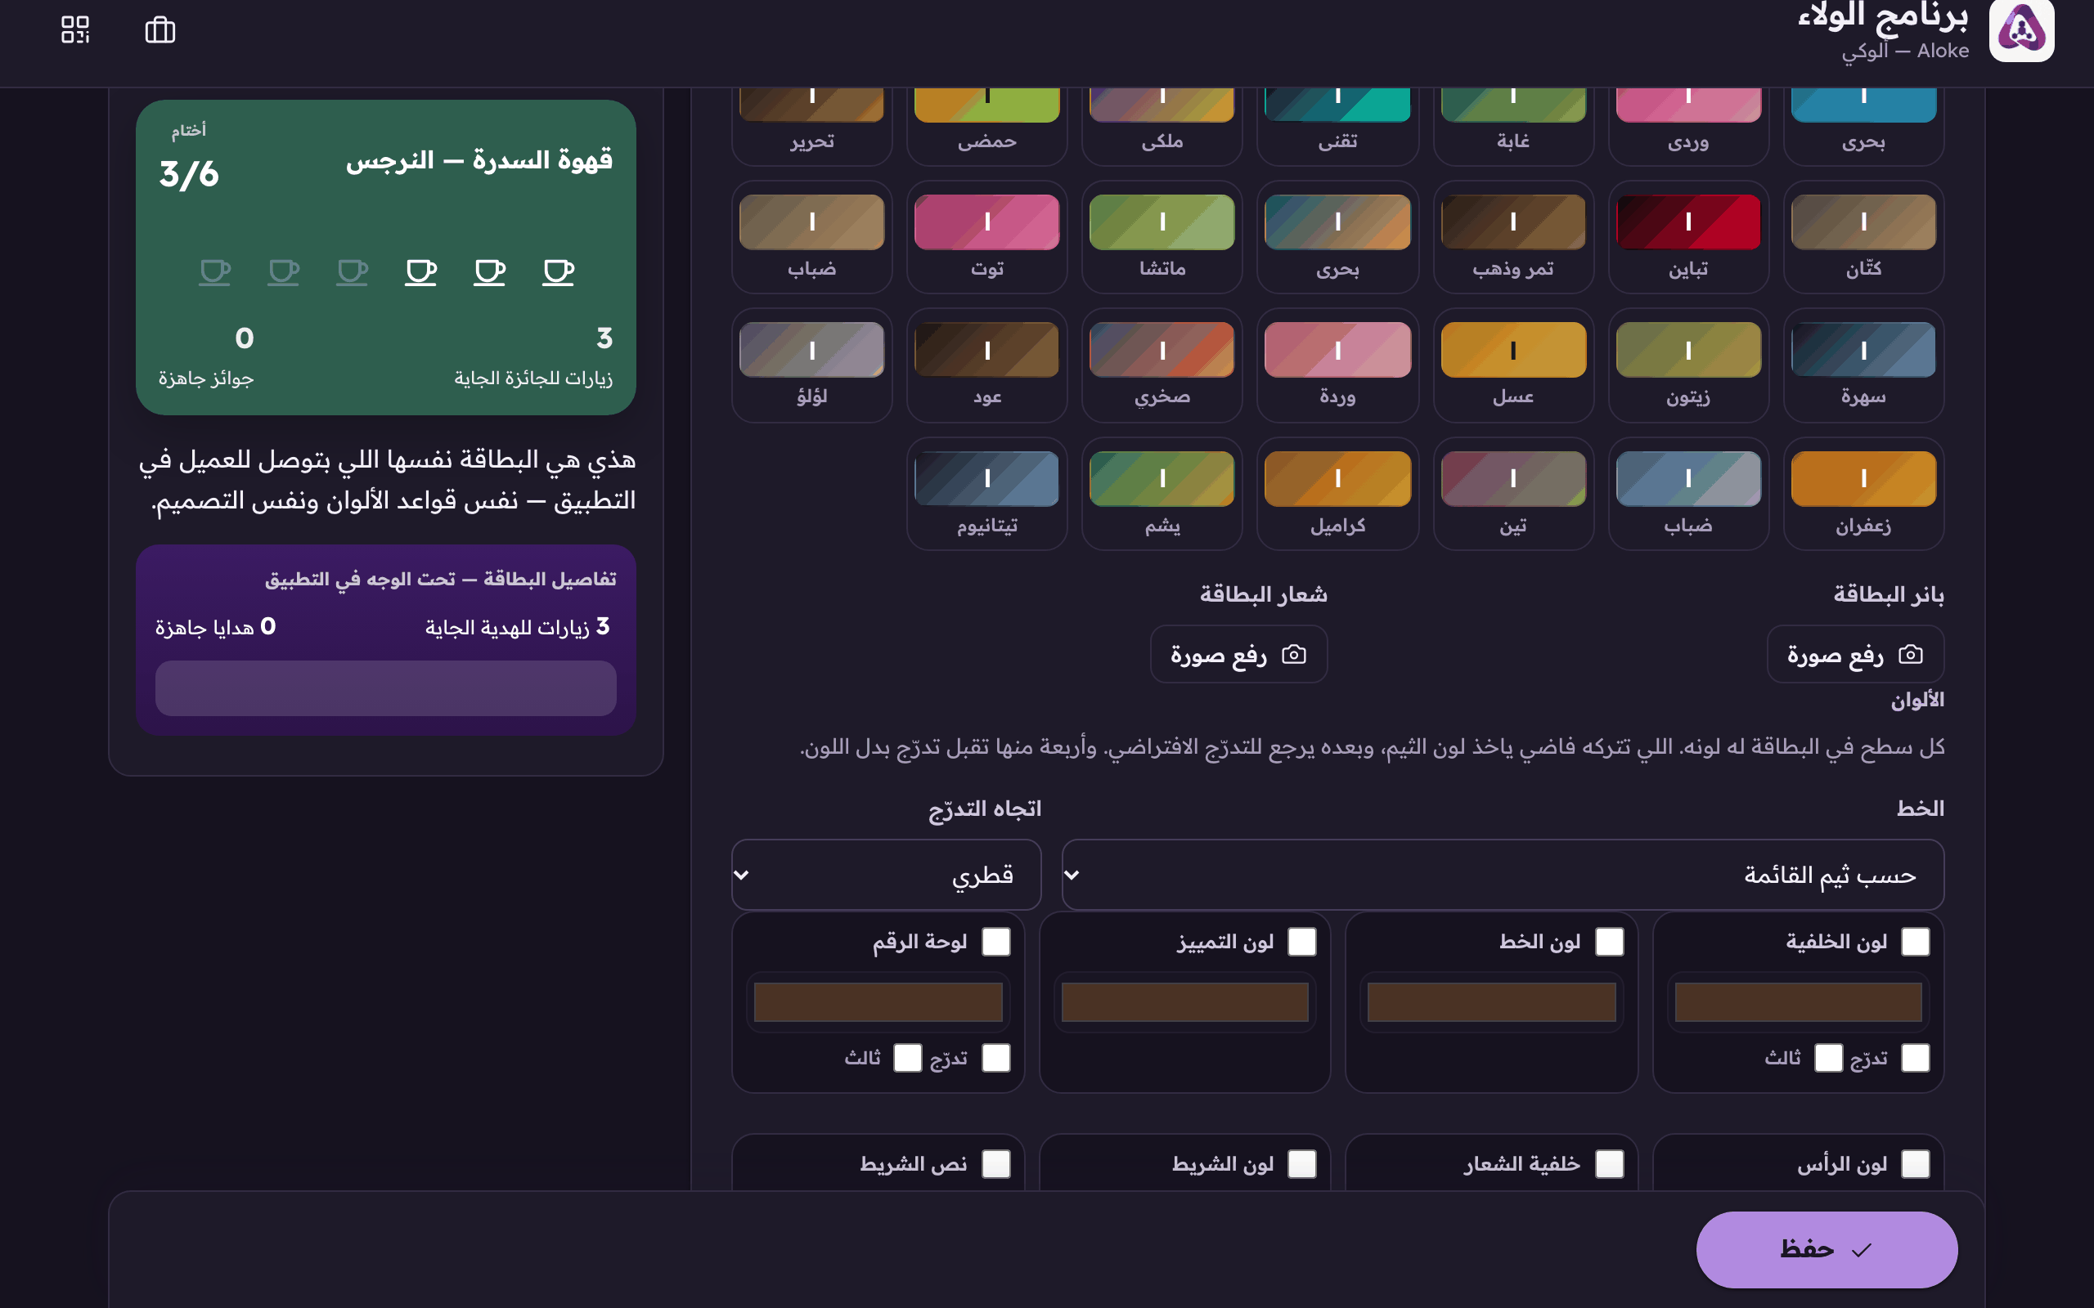The height and width of the screenshot is (1308, 2094).
Task: Check the لون الشريط checkbox
Action: tap(1302, 1163)
